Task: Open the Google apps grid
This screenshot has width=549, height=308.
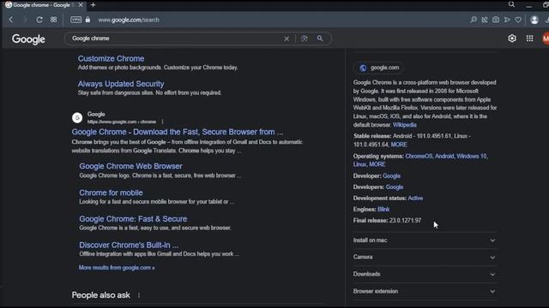Action: (x=530, y=38)
